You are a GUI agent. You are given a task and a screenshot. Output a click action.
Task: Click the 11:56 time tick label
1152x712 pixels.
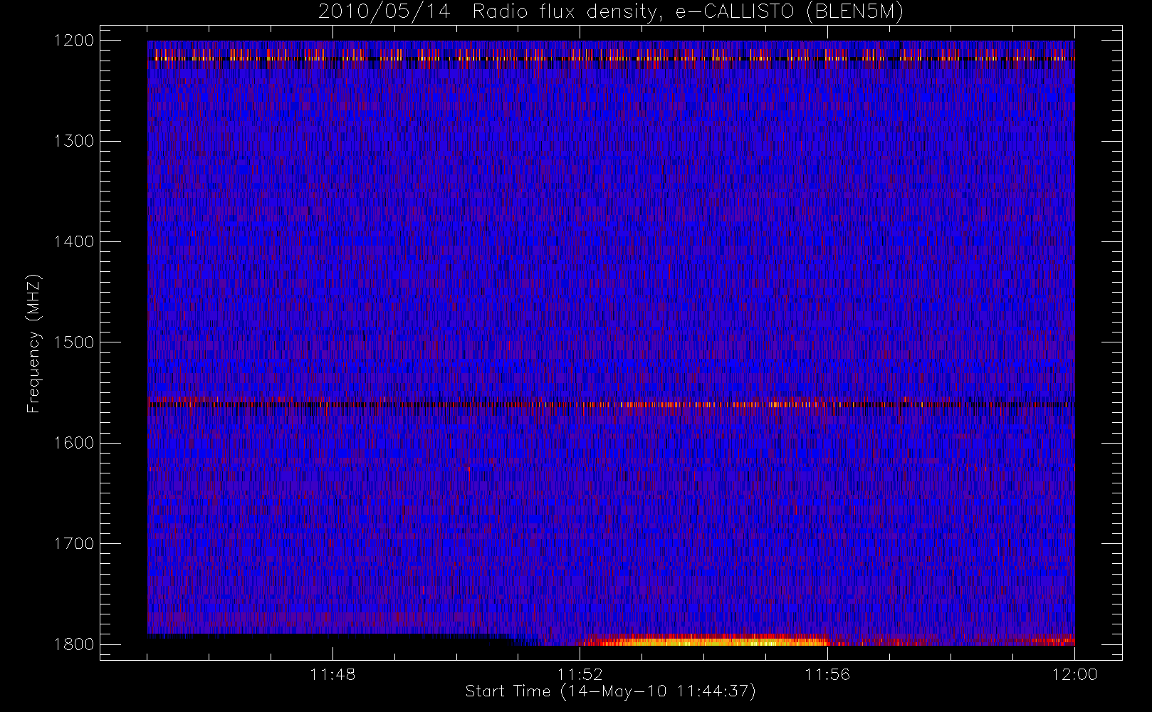tap(827, 674)
